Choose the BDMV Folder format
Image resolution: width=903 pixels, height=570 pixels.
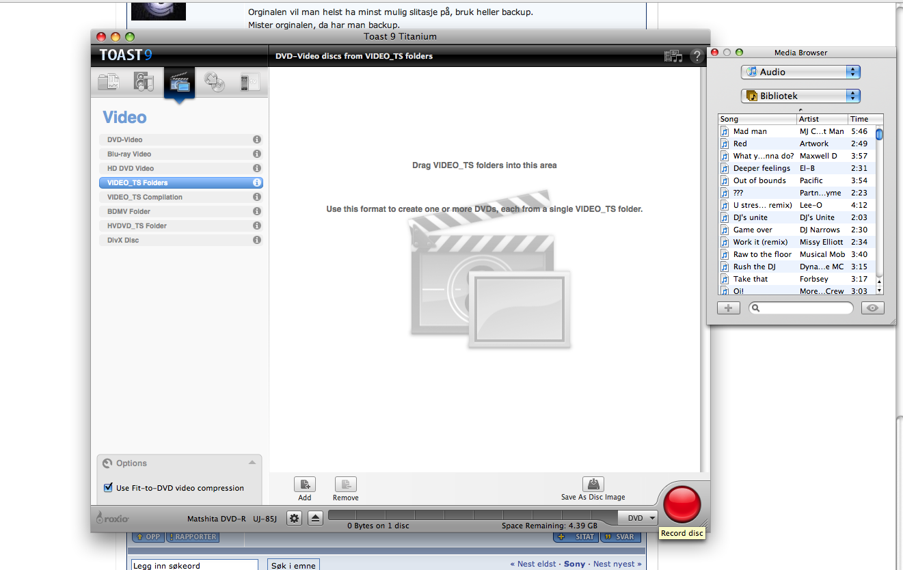(180, 211)
